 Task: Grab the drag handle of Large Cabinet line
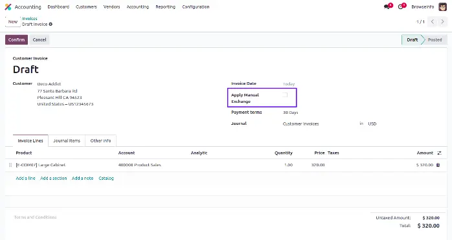[10, 165]
